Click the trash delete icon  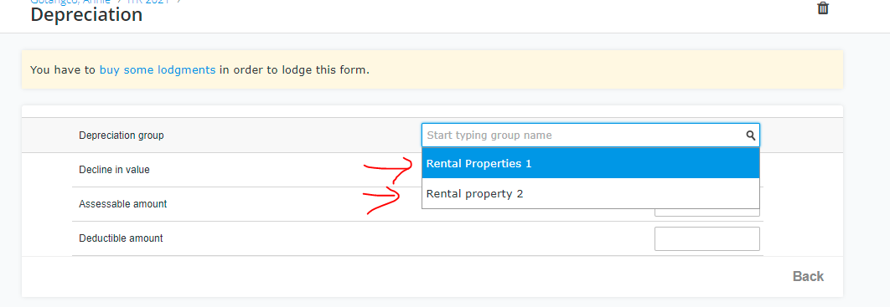(x=823, y=8)
